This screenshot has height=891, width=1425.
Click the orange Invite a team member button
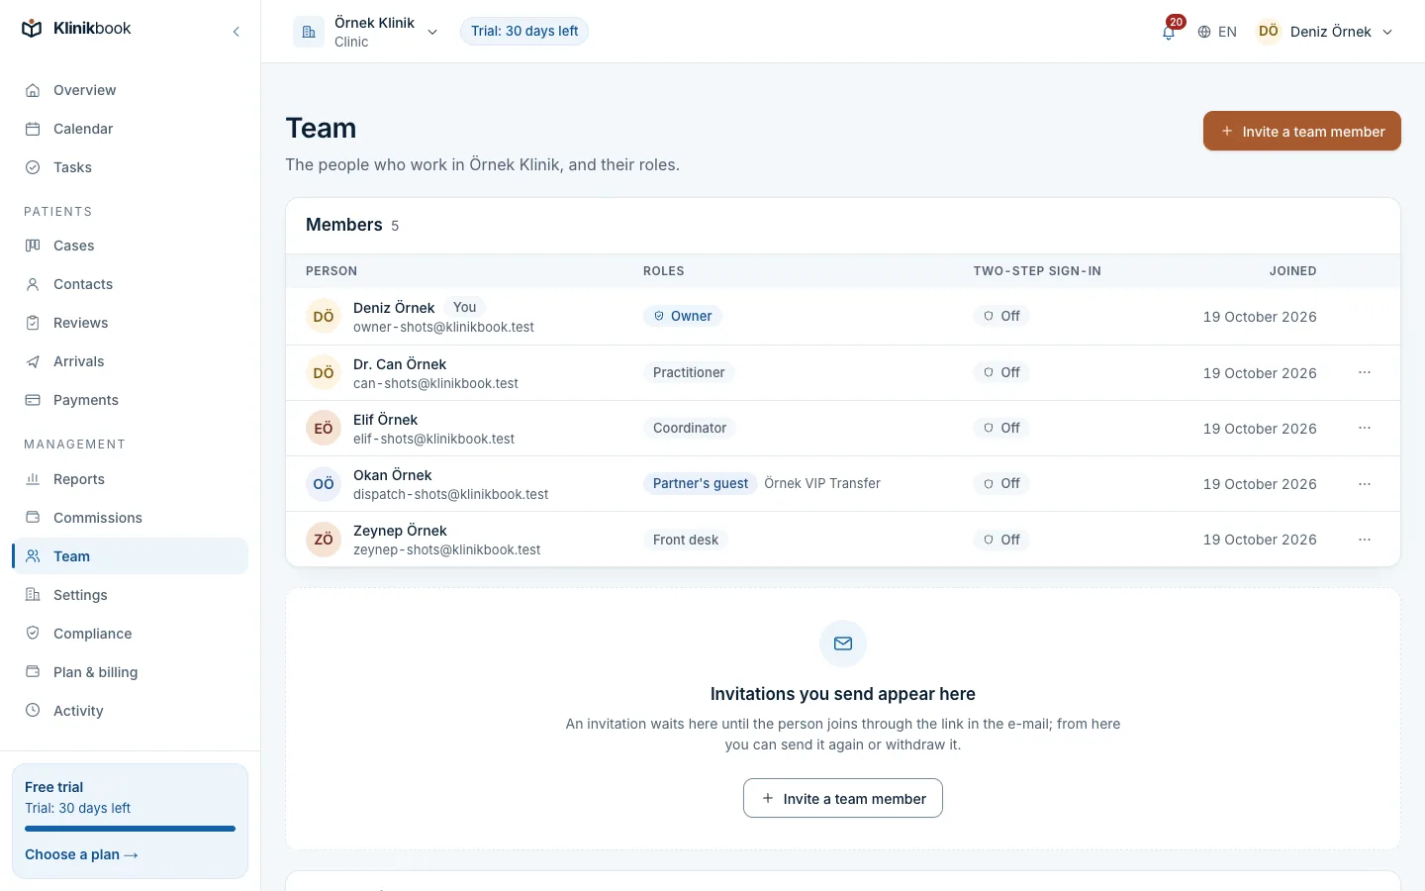[1302, 131]
